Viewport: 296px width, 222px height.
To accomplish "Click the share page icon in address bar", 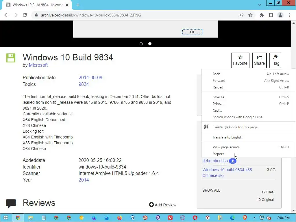I will pos(241,15).
